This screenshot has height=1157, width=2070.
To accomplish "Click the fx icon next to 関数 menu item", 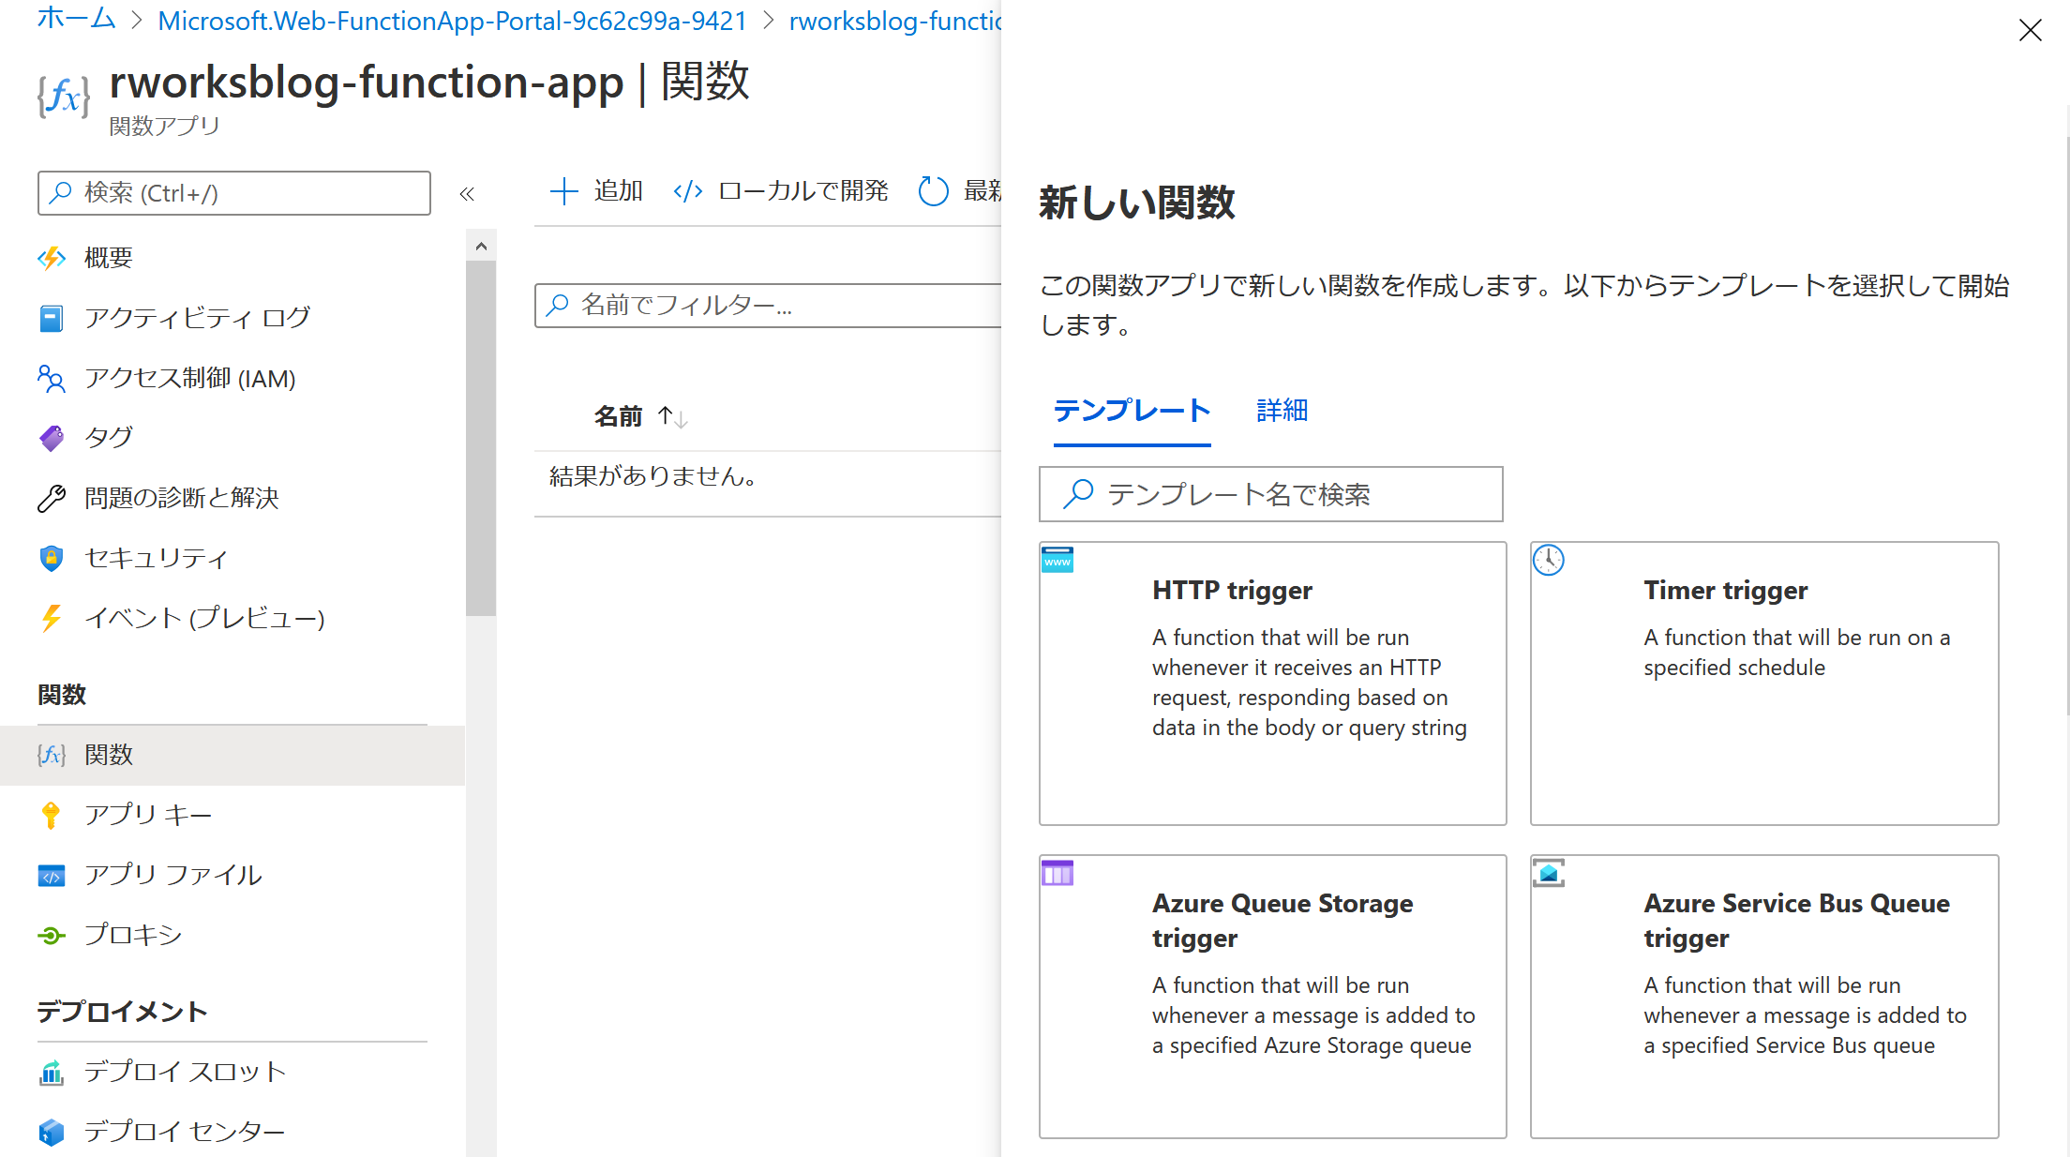I will pos(52,755).
